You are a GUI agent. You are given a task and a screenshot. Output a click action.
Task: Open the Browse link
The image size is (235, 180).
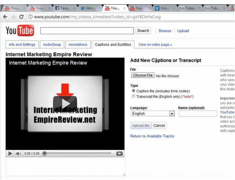coord(165,31)
